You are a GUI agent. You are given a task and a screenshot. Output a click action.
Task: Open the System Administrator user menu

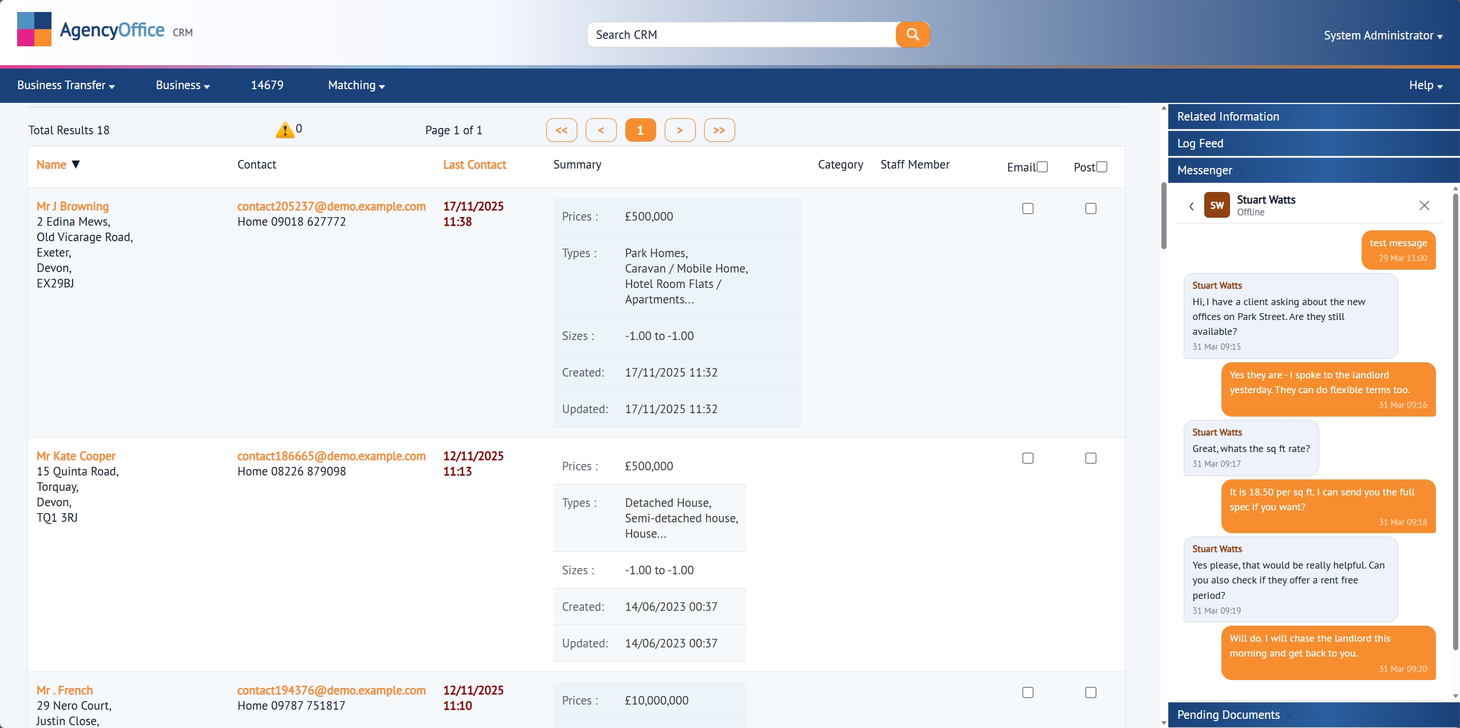click(1382, 35)
